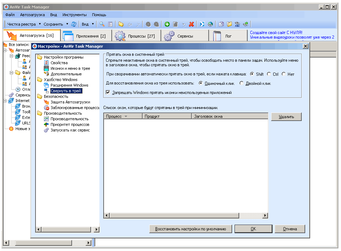Open Свойства settings page
This screenshot has width=341, height=251.
(x=59, y=63)
